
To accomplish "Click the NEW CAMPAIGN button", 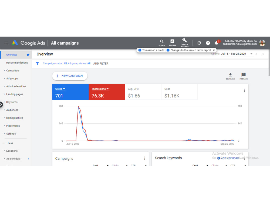I will pos(70,76).
